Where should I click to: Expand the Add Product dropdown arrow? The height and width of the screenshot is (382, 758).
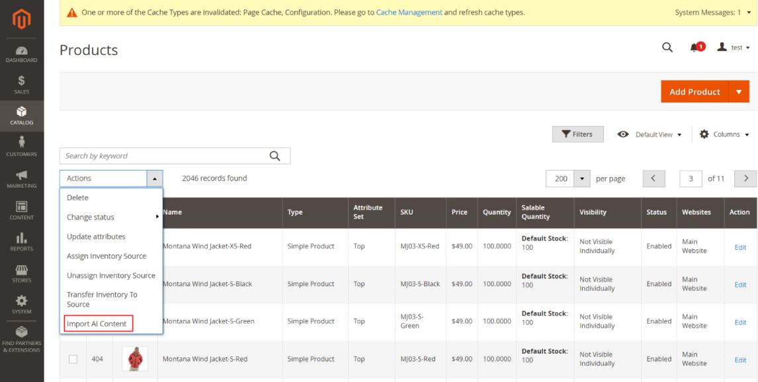(739, 92)
